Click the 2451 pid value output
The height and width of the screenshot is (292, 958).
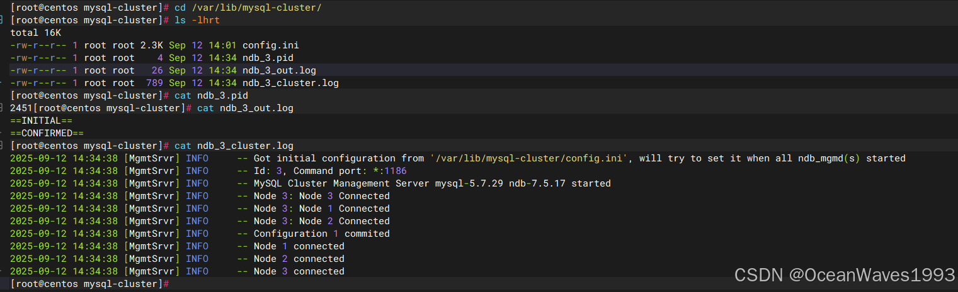point(21,108)
